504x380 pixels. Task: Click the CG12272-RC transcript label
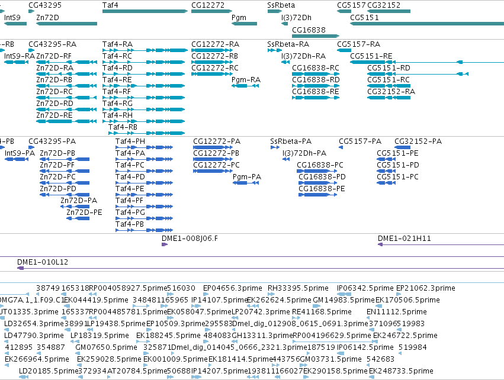click(215, 68)
